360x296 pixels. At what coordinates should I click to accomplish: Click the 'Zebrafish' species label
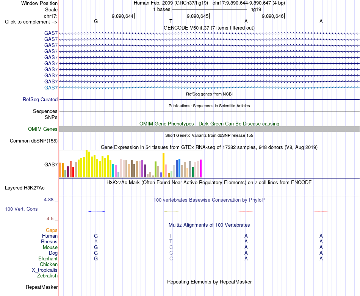(47, 276)
